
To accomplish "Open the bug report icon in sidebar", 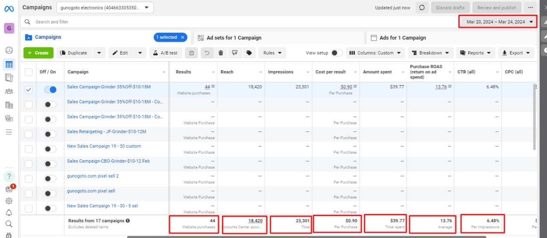I will point(9,235).
